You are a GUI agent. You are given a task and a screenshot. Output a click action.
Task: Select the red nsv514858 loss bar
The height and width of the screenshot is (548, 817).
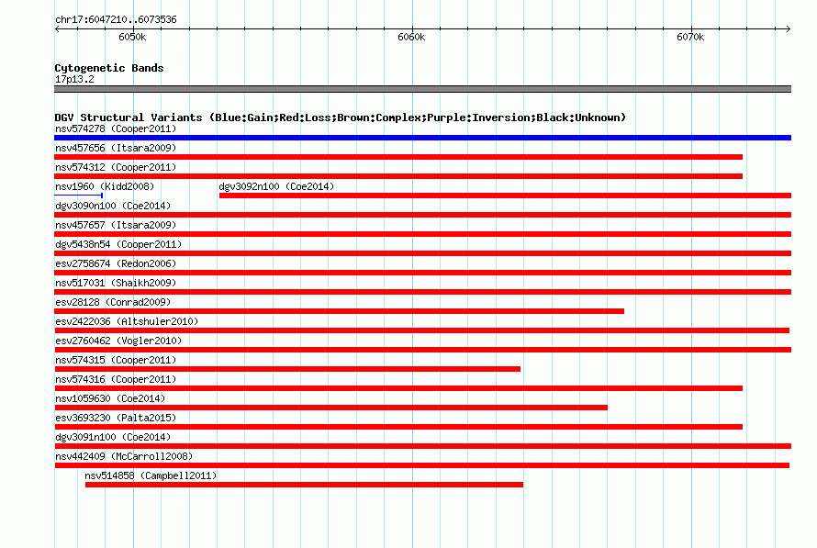(304, 485)
